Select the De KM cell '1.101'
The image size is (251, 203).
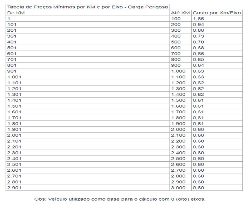88,83
